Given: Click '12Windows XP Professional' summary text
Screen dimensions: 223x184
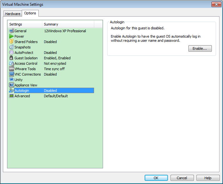Looking at the screenshot, I should [x=65, y=31].
